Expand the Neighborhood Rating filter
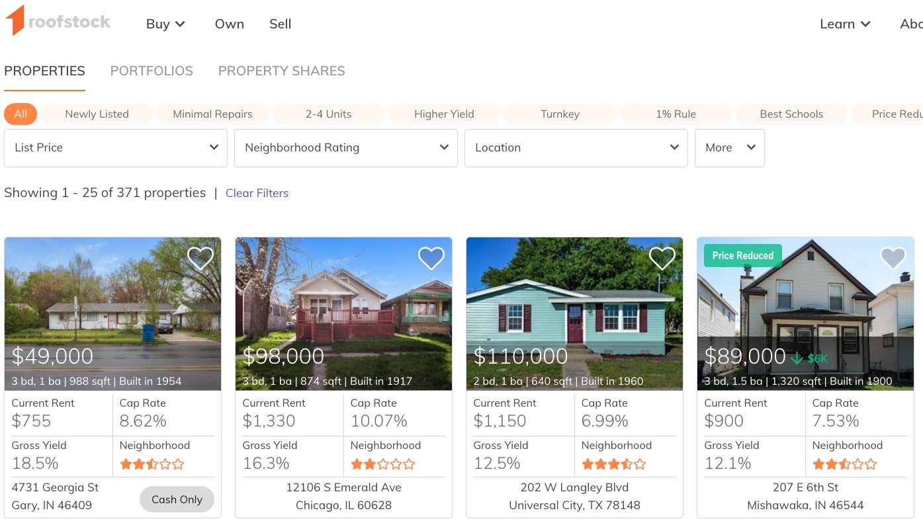This screenshot has width=923, height=529. coord(346,147)
